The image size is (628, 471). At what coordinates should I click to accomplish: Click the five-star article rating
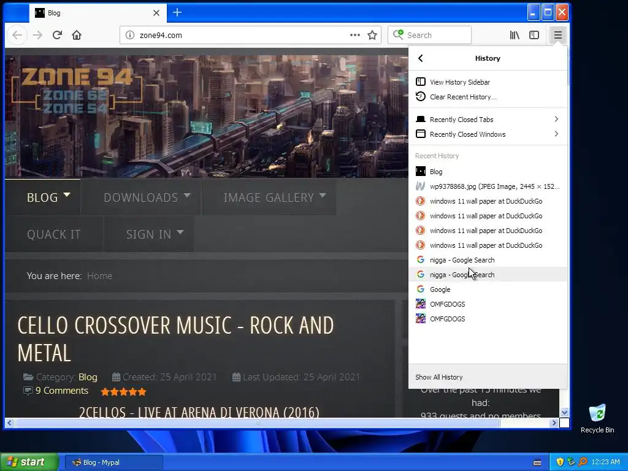pos(123,392)
